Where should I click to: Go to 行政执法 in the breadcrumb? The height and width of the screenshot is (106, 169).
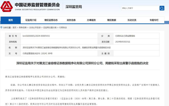coord(63,28)
